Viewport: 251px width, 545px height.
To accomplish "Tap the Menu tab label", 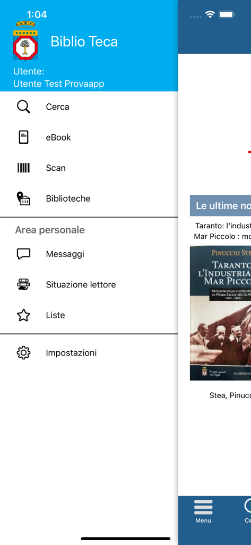I will 203,521.
